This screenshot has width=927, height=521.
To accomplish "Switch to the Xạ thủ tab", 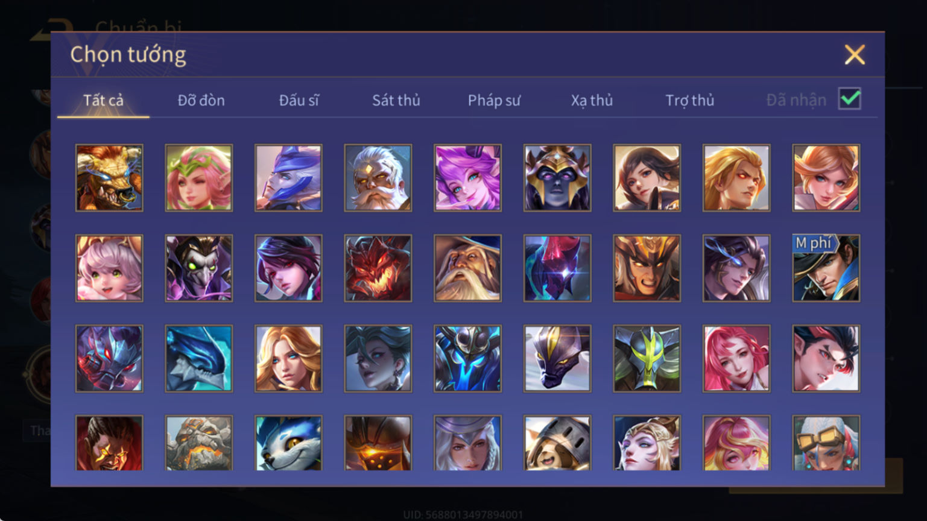I will [592, 100].
